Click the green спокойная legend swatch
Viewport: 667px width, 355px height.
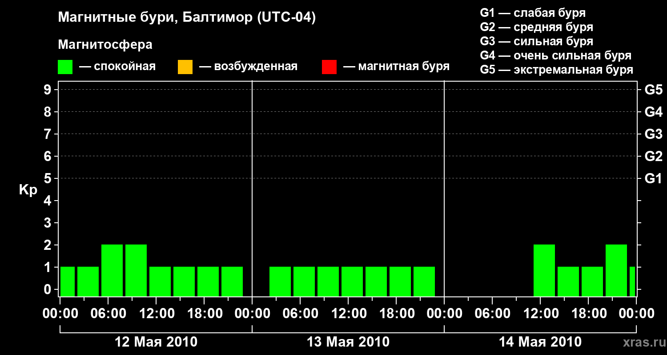click(x=65, y=67)
